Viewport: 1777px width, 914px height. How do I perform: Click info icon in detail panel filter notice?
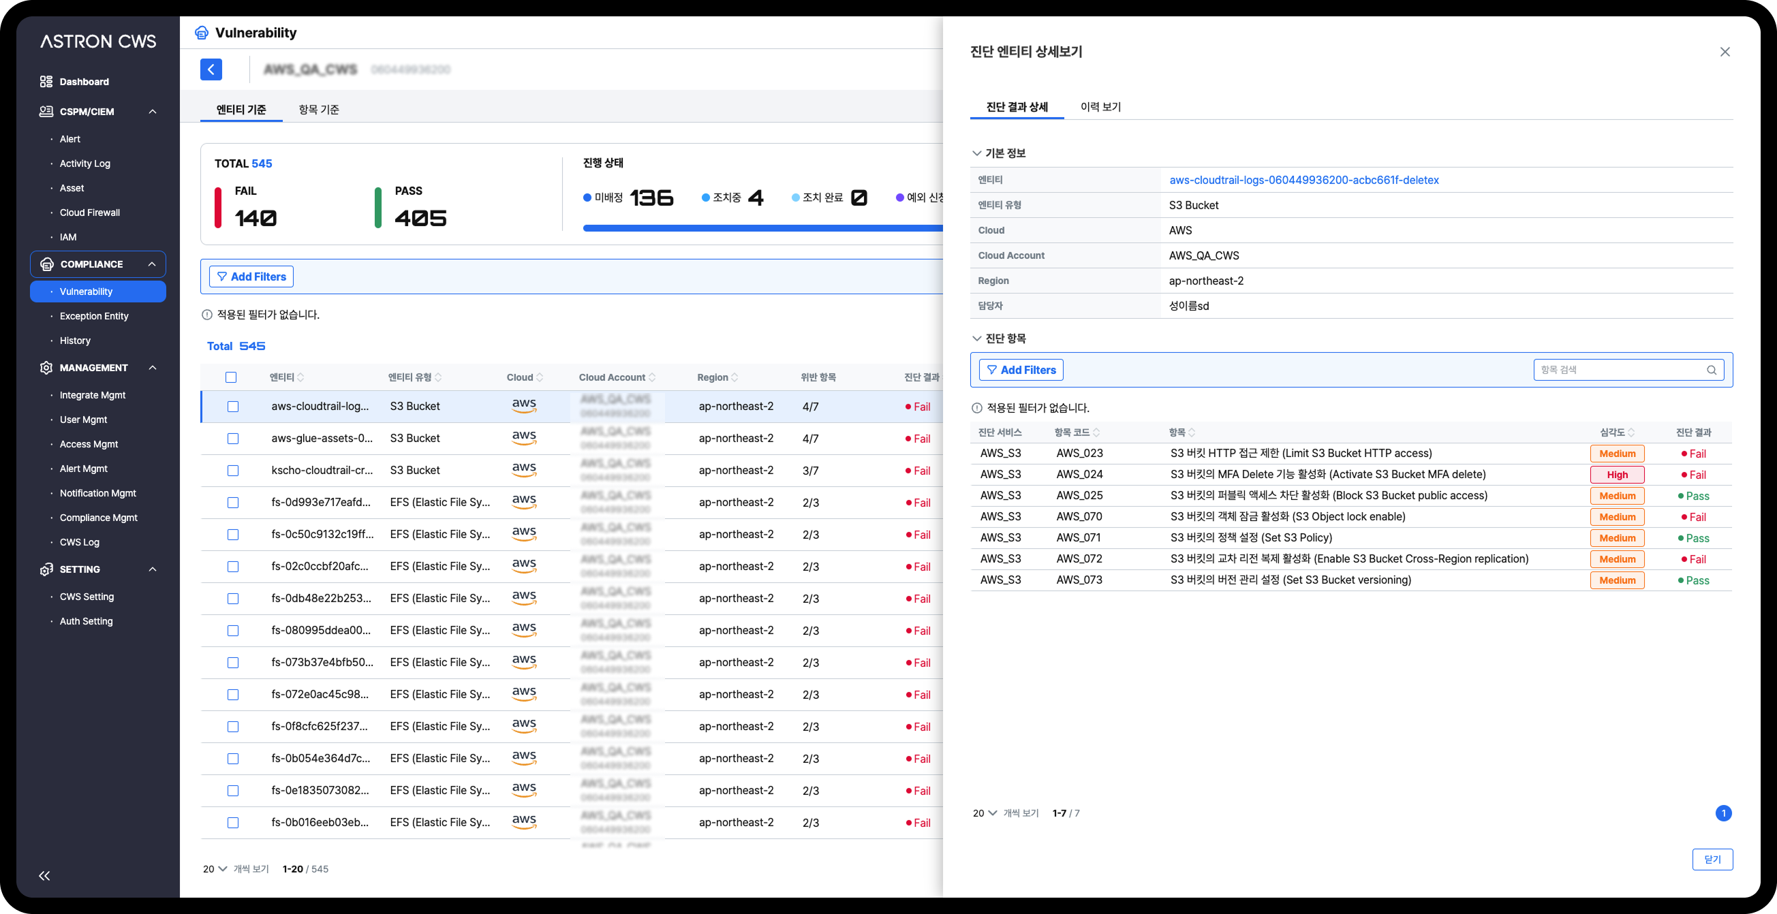(977, 408)
